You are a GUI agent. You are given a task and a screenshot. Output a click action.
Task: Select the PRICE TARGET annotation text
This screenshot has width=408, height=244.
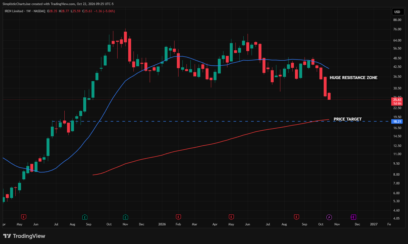point(348,119)
